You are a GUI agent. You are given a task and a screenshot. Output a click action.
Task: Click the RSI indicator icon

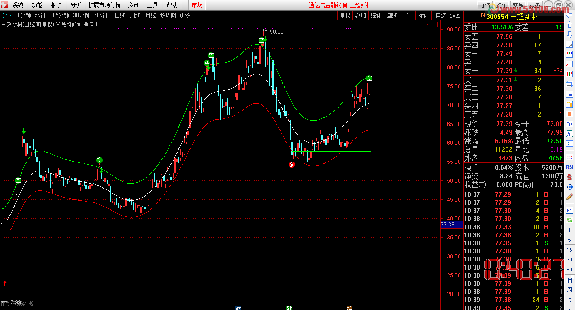(570, 167)
